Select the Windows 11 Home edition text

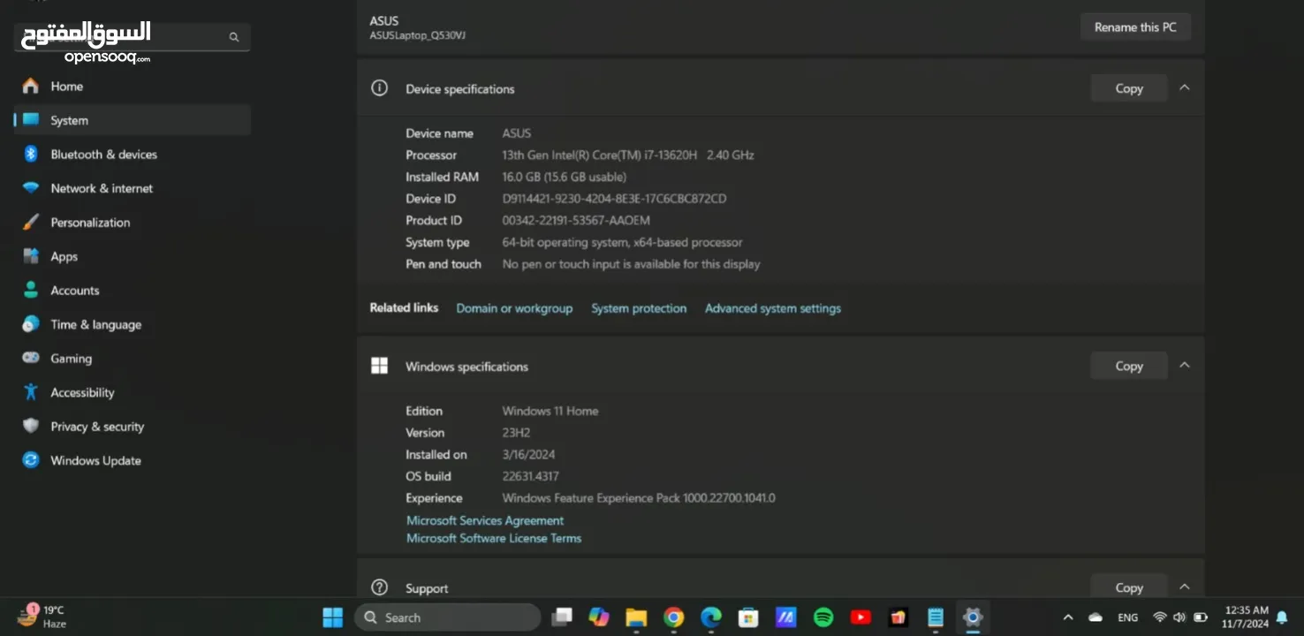pos(550,411)
